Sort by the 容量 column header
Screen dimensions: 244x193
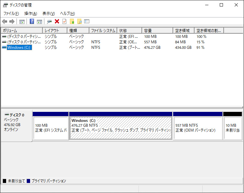[157, 30]
